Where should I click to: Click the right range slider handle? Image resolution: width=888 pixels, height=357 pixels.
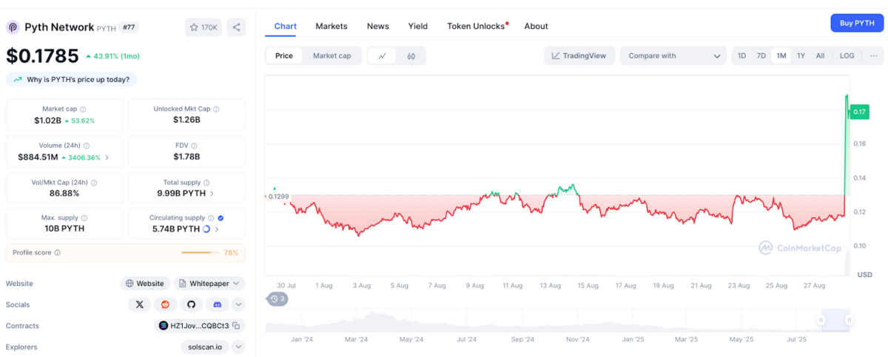(x=849, y=320)
